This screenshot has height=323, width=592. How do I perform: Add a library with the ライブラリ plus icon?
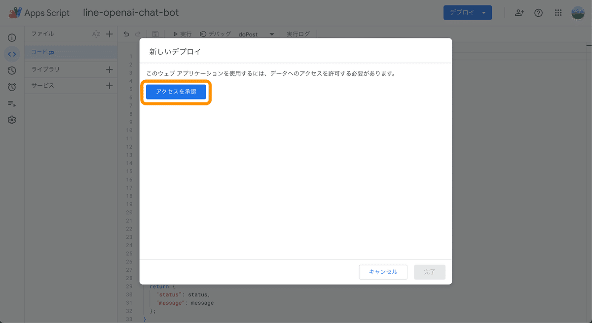click(x=110, y=69)
